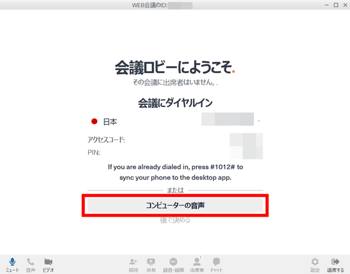Click the コンピューターの音声 button

[175, 205]
